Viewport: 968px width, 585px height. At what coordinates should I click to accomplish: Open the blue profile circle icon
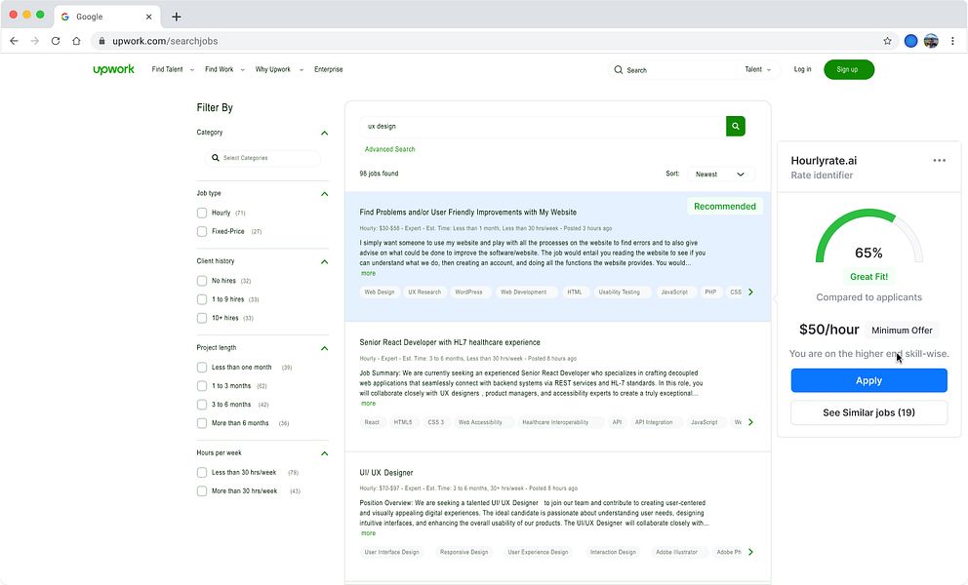click(910, 41)
